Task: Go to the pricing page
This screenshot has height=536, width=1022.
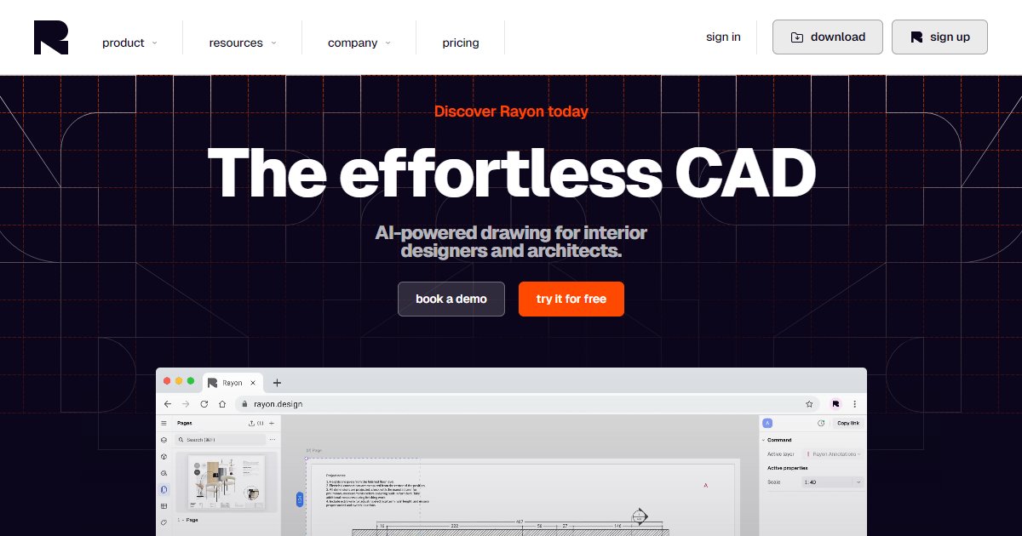Action: [x=461, y=43]
